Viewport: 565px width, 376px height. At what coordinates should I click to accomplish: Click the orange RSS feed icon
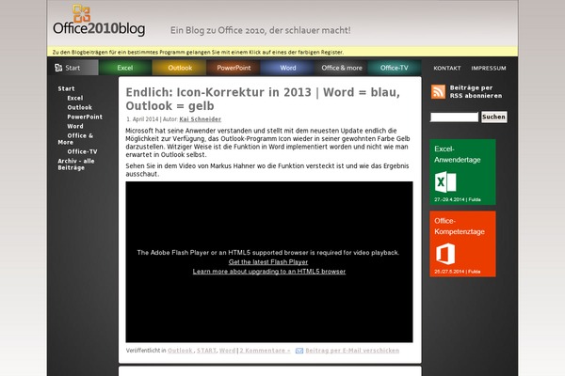[x=438, y=91]
